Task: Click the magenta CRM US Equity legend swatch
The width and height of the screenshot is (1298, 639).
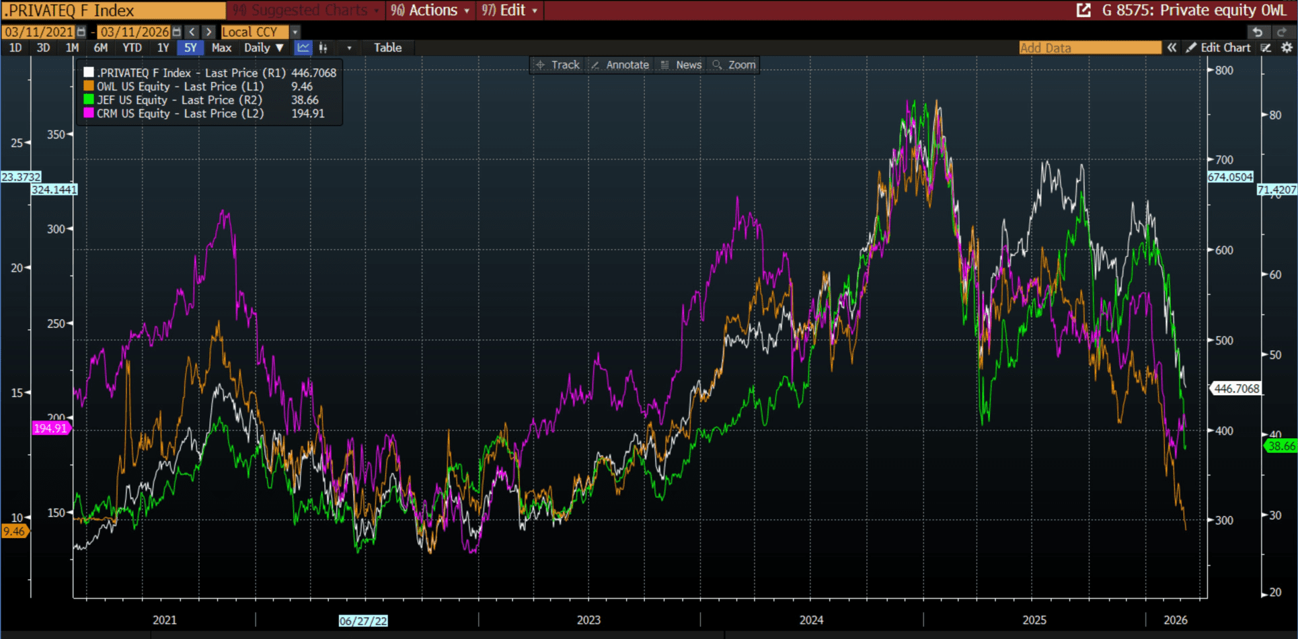Action: tap(89, 114)
